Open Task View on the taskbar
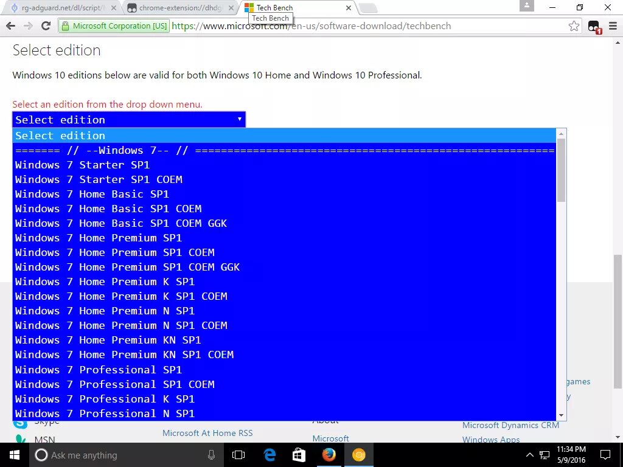Viewport: 623px width, 467px height. [x=238, y=455]
